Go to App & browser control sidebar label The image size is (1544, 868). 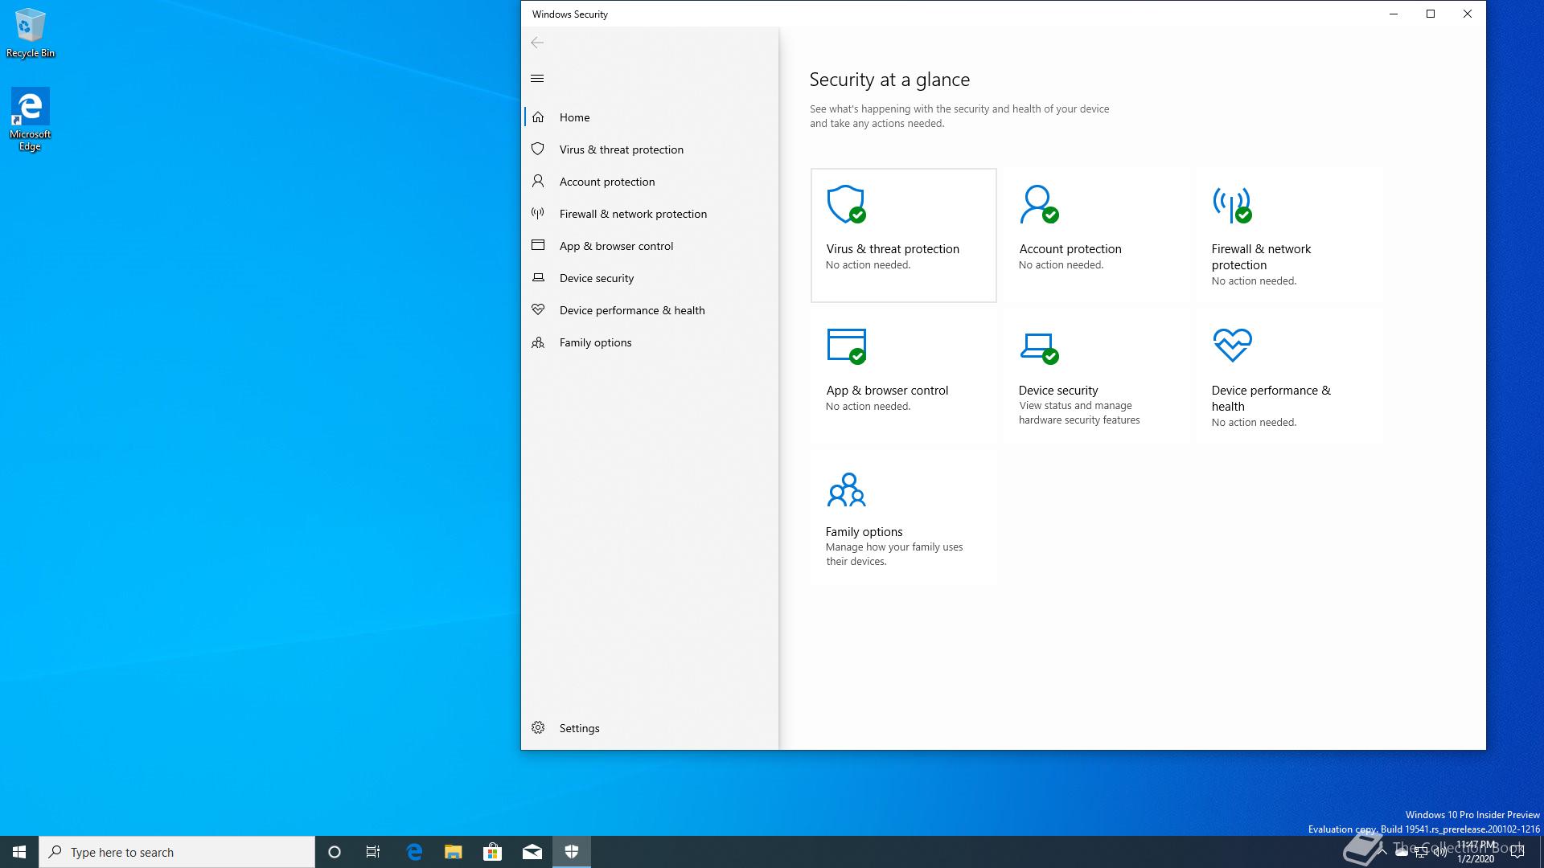point(616,246)
